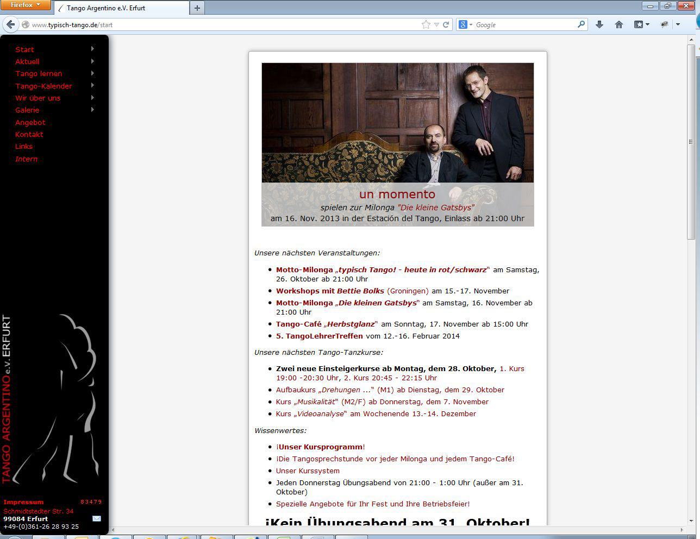This screenshot has width=700, height=539.
Task: Go to the Firefox Home page icon
Action: click(618, 24)
